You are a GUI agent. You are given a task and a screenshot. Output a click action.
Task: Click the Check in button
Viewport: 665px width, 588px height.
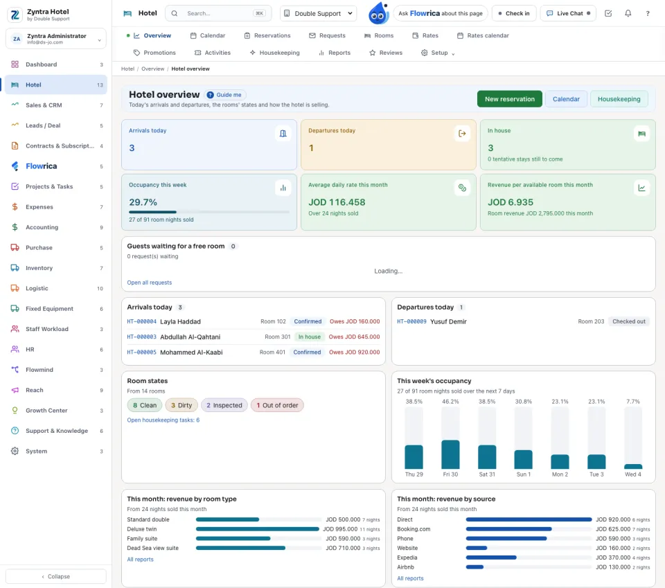click(514, 13)
